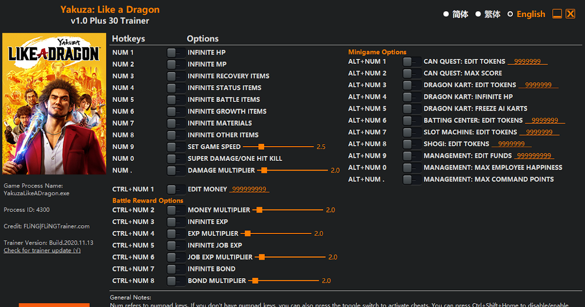Toggle Shogi: Edit Tokens switch
Screen dimensions: 585x307
412,144
